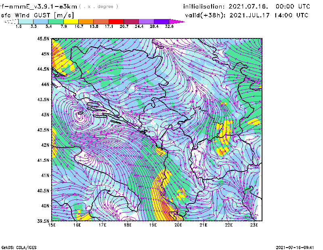Click the violet 28.4–32.6 legend swatch
Viewport: 323px width, 250px height.
point(161,21)
